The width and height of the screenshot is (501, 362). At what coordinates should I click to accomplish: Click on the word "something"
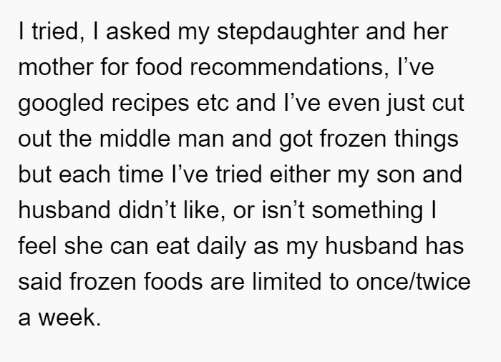[367, 211]
